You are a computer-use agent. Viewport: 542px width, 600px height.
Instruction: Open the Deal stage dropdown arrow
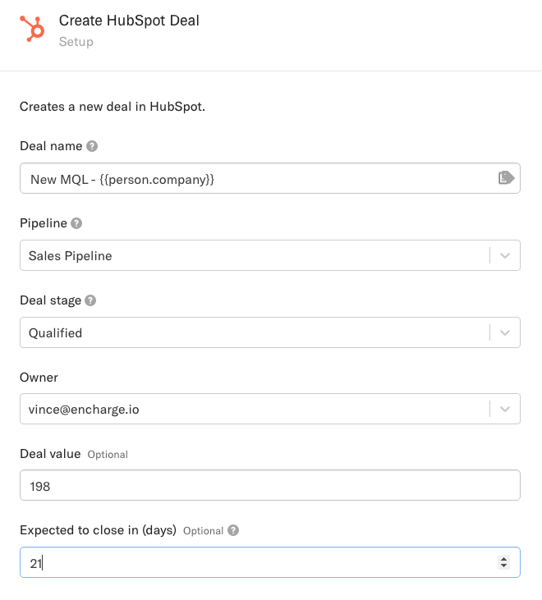pyautogui.click(x=504, y=332)
